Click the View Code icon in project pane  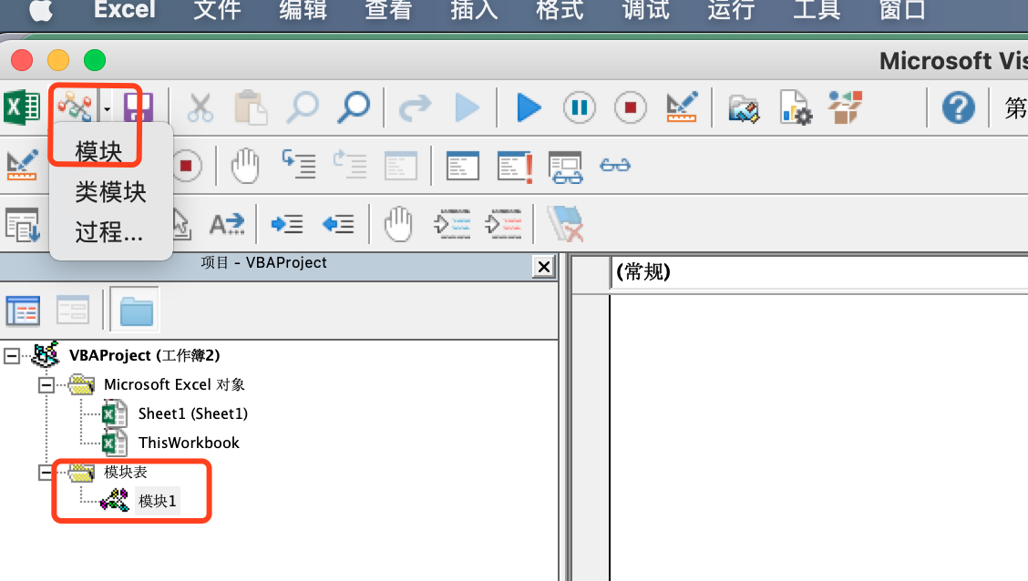click(23, 311)
